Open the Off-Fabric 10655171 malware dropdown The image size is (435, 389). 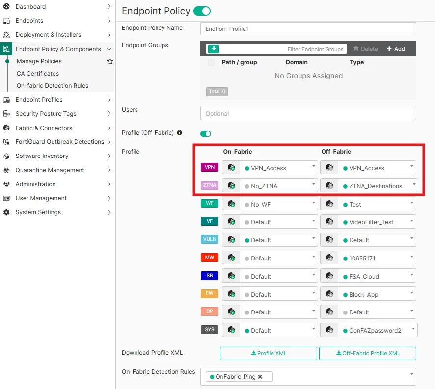point(377,258)
